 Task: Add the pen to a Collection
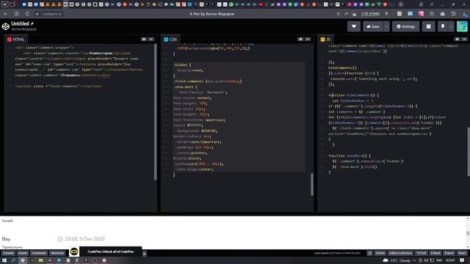400,253
